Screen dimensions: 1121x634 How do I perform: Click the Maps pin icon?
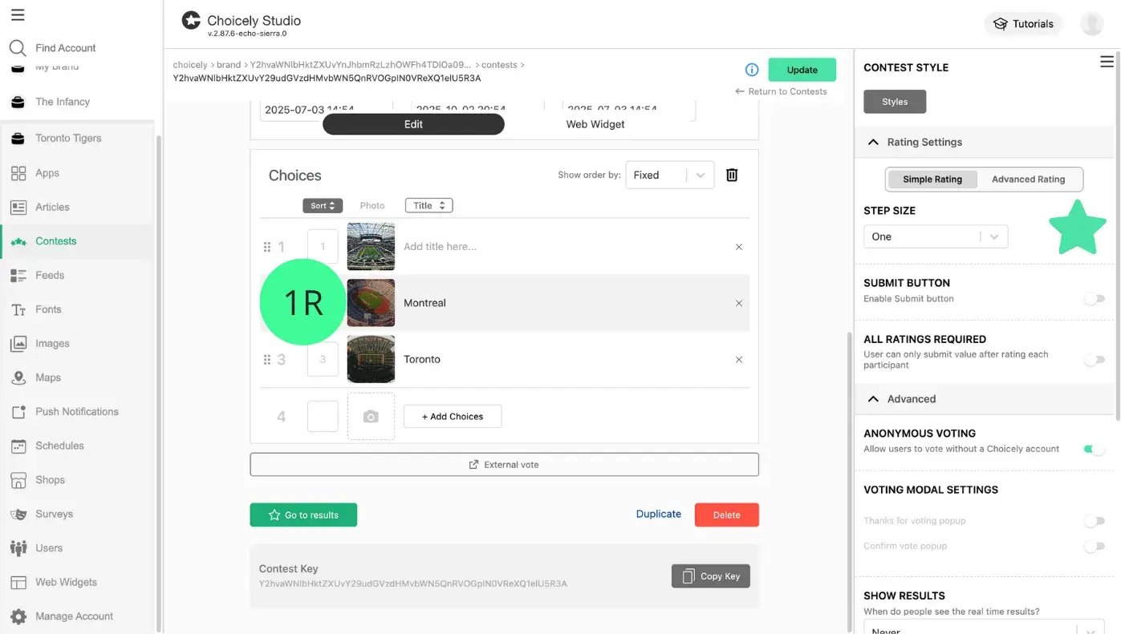click(18, 378)
